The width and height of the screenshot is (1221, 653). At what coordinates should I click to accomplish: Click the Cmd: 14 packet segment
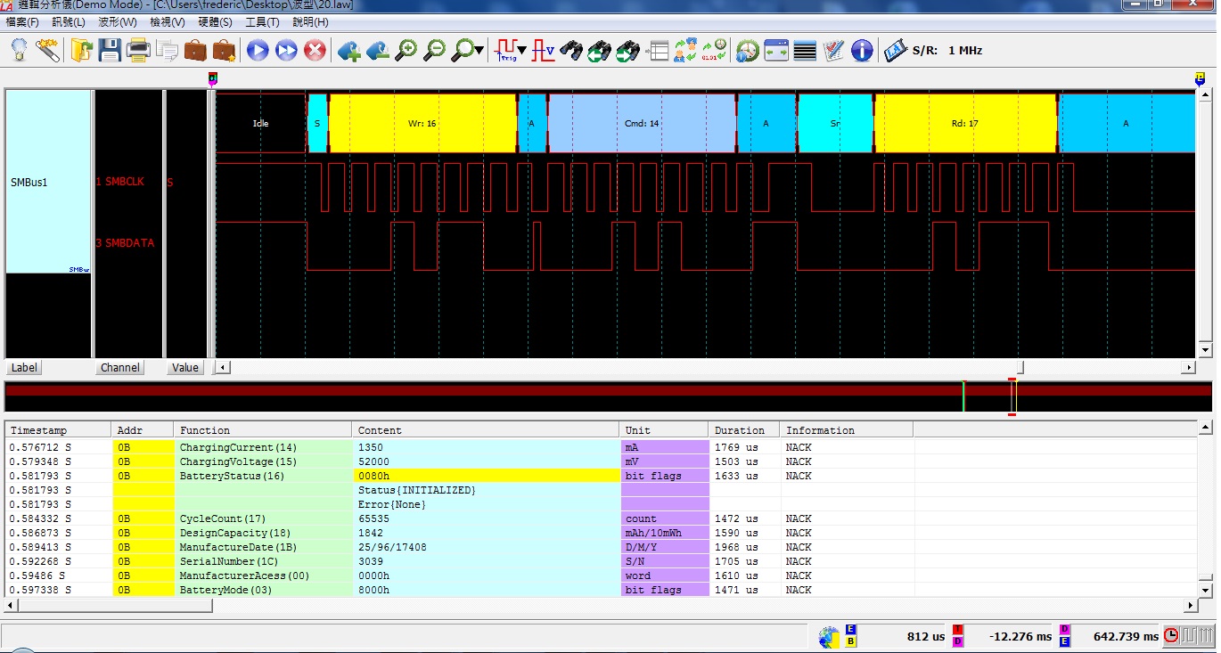pyautogui.click(x=642, y=123)
